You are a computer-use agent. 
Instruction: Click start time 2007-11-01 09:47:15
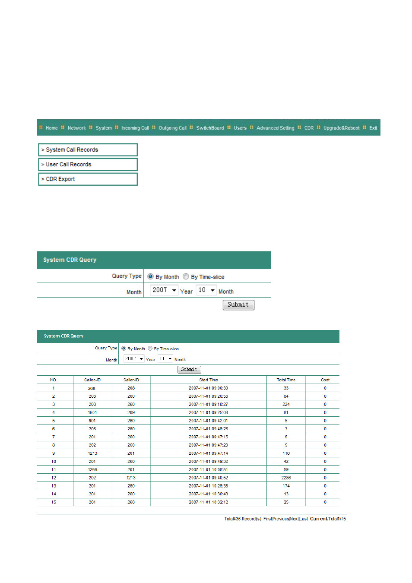(208, 437)
